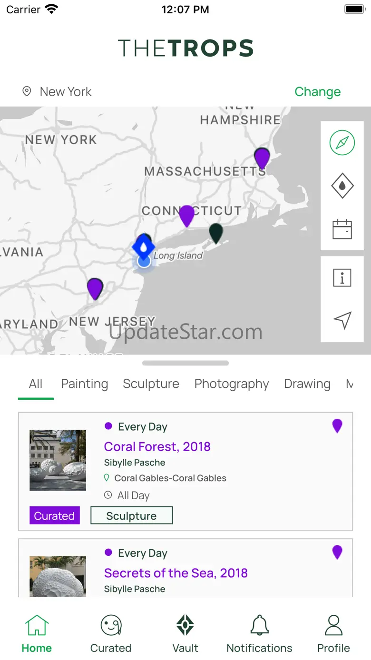
Task: Select the Painting category tab
Action: tap(85, 384)
